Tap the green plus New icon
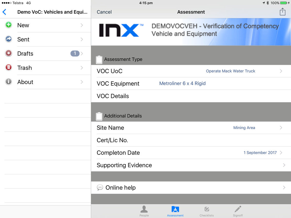Viewport: 291px width, 218px height. pyautogui.click(x=8, y=25)
